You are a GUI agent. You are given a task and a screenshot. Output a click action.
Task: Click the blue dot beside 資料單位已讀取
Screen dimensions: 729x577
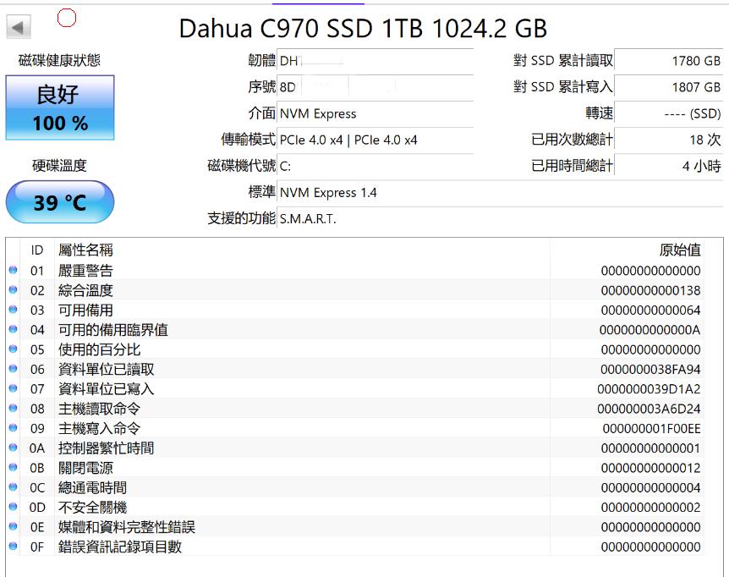point(10,369)
